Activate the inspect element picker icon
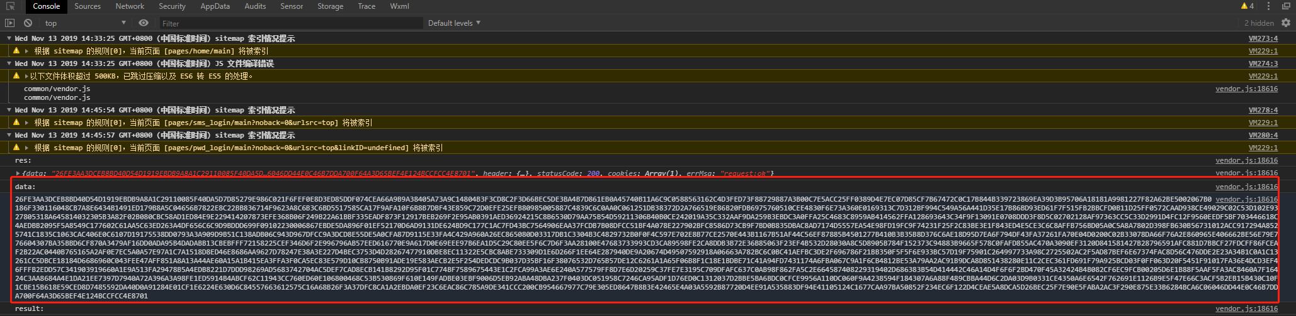 click(10, 6)
